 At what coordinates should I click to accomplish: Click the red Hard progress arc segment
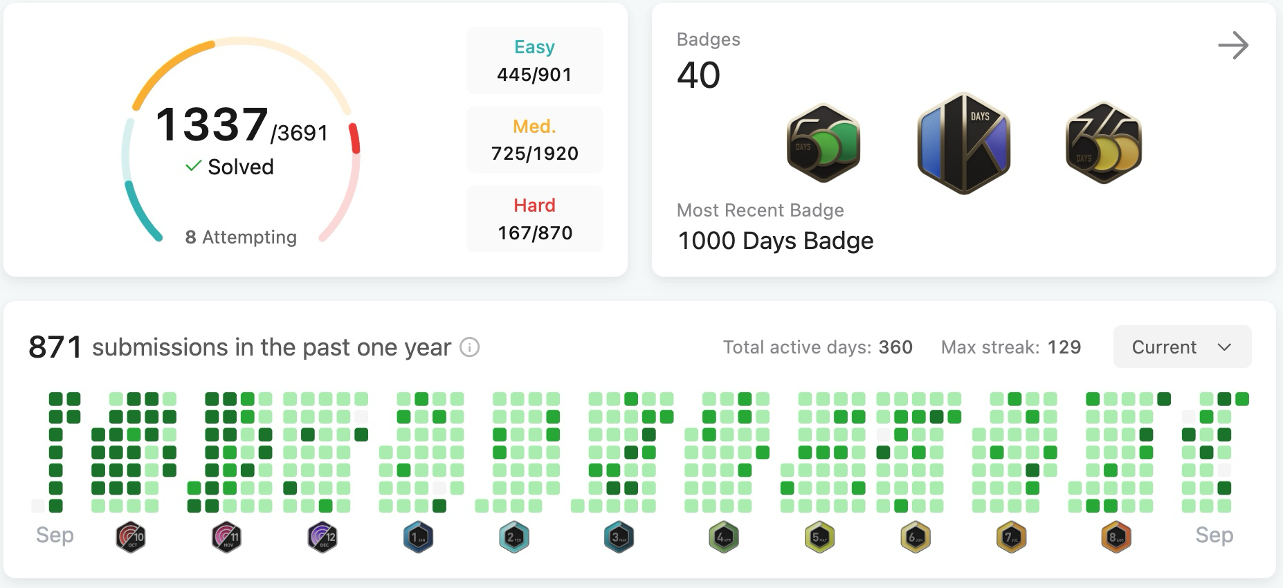click(x=354, y=138)
